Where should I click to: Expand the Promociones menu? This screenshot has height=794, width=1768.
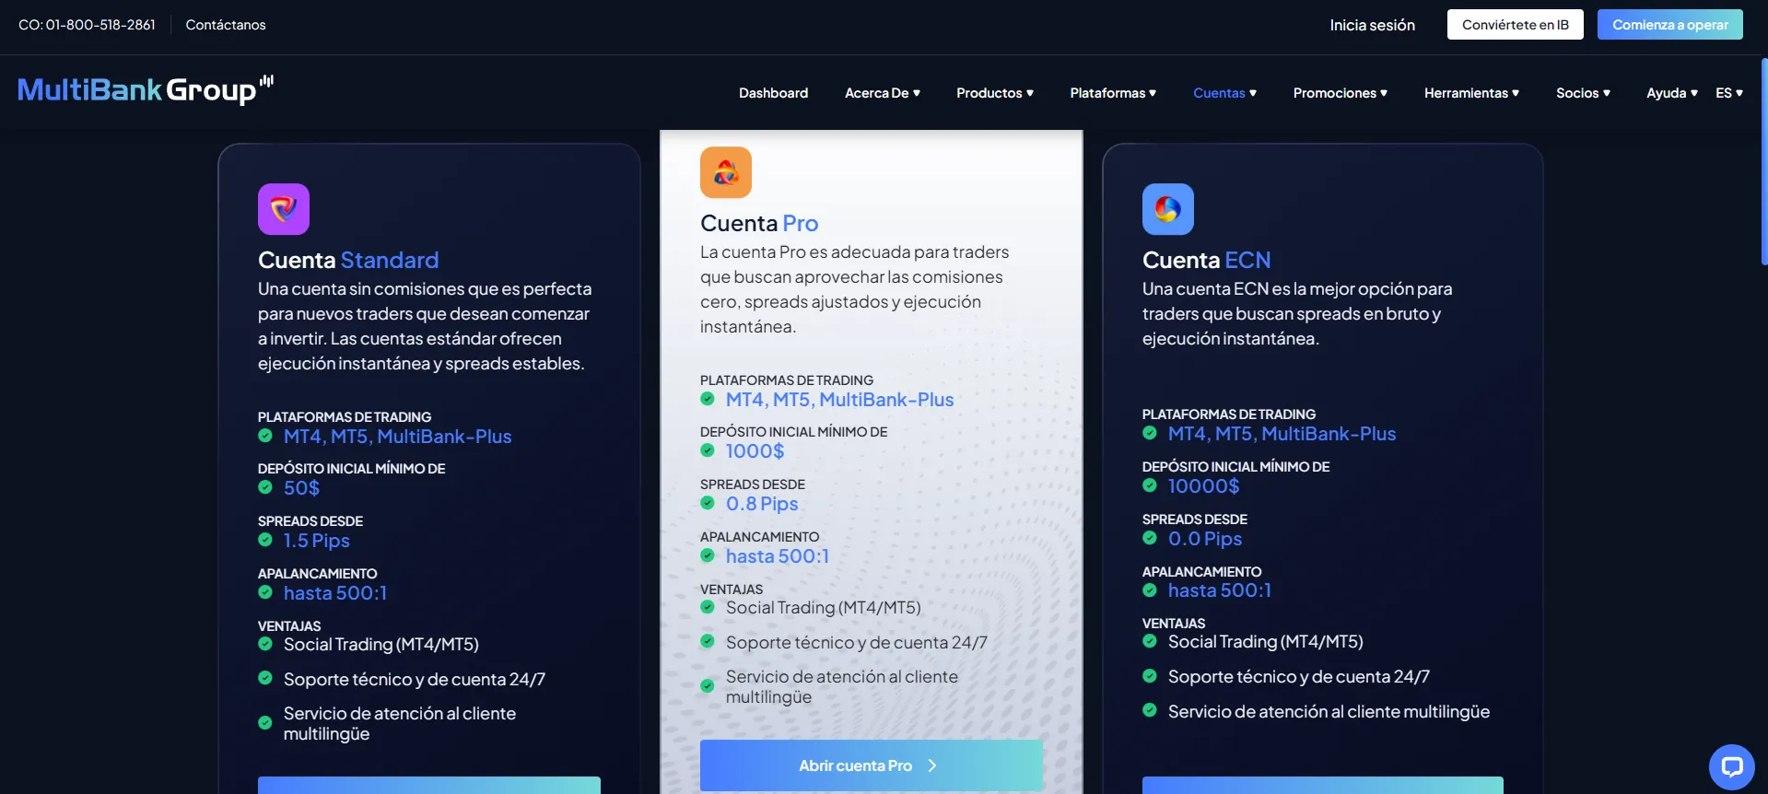pos(1340,93)
